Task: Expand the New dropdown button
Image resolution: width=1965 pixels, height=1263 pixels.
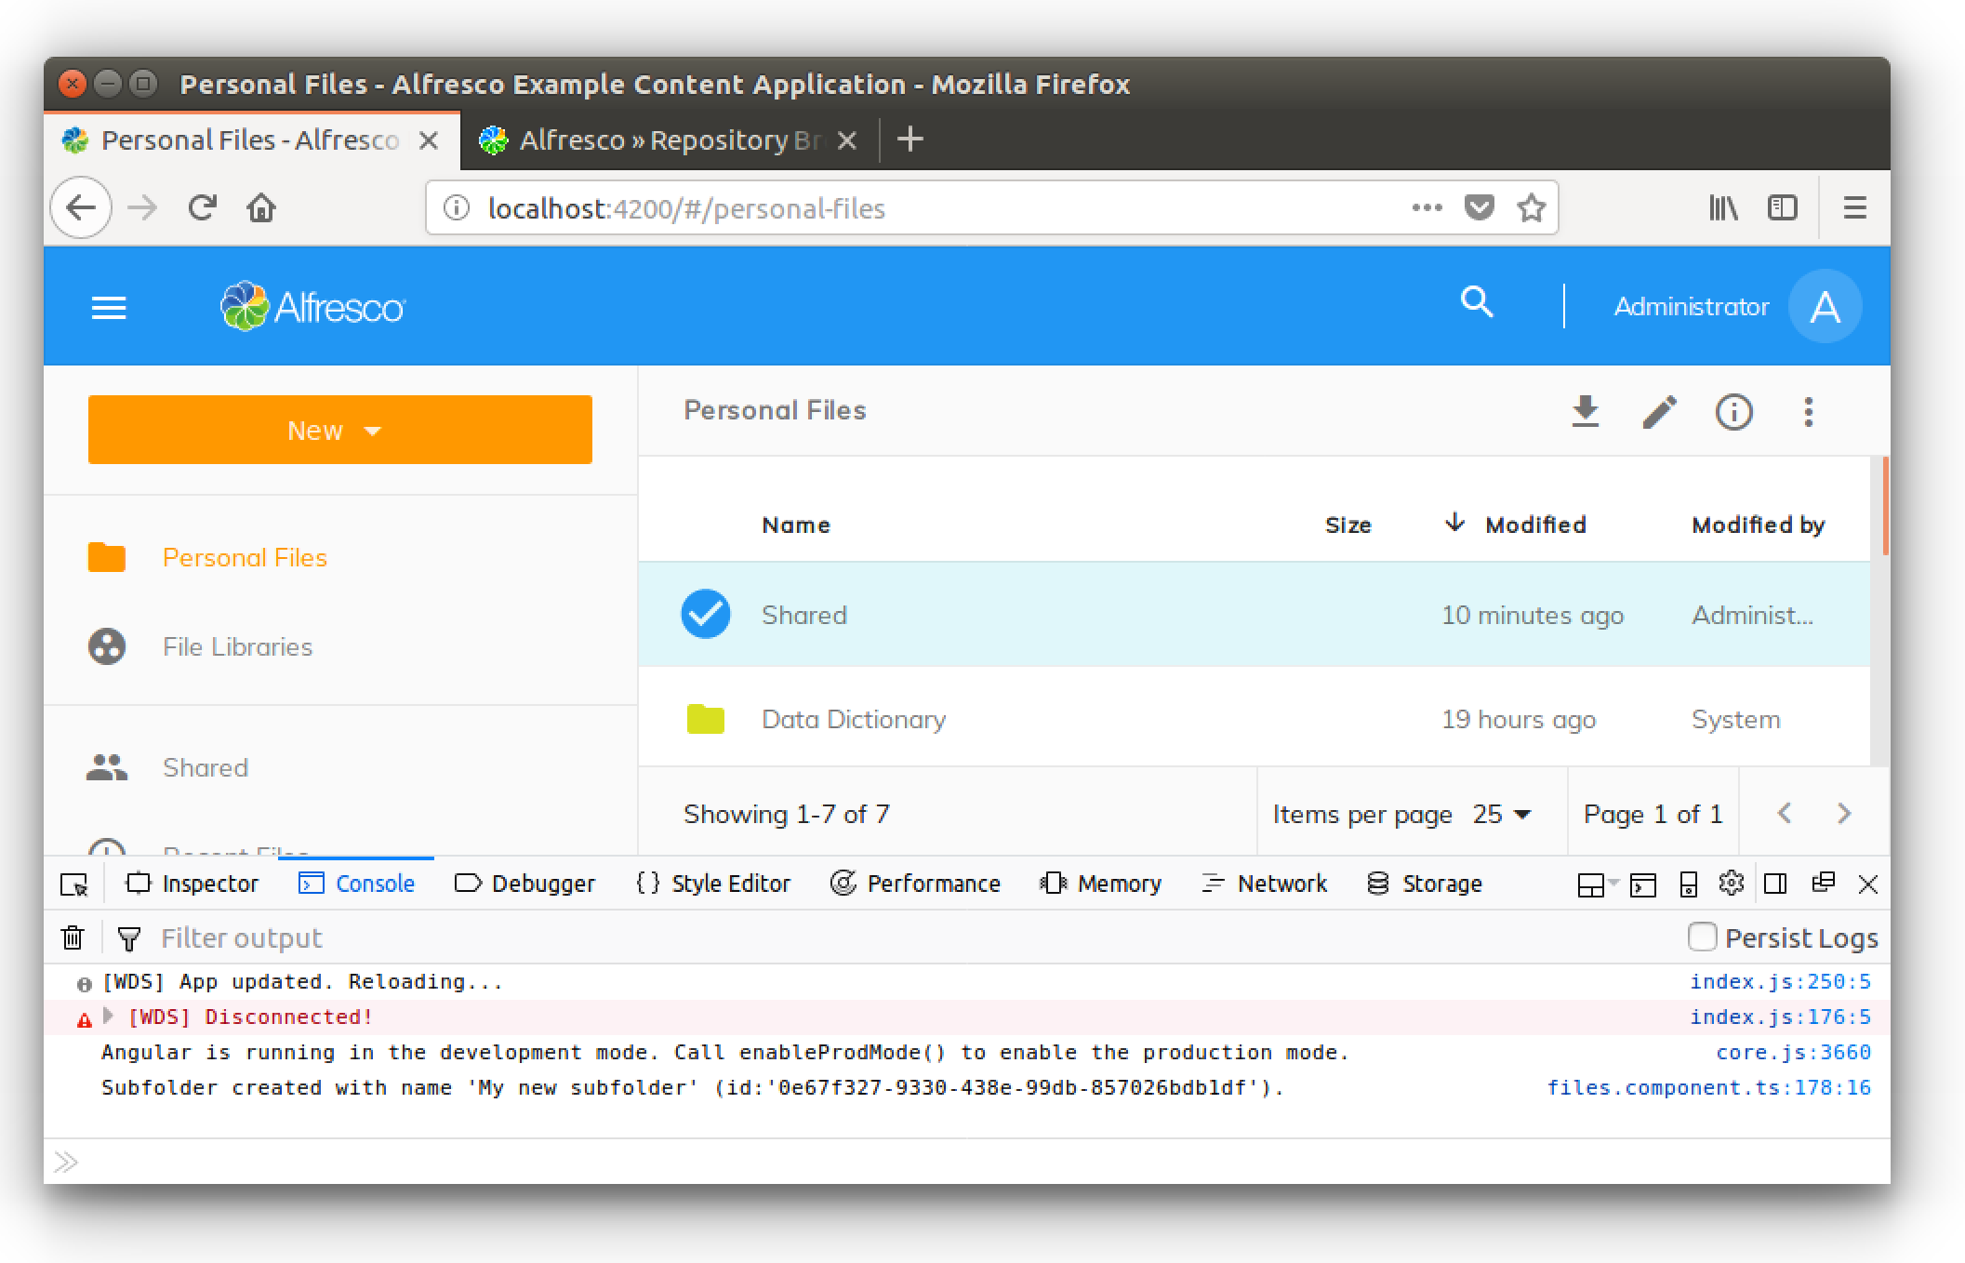Action: (340, 430)
